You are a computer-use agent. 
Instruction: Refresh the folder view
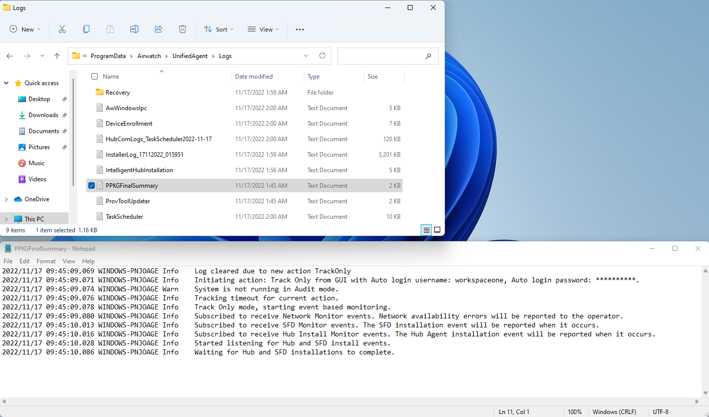322,56
